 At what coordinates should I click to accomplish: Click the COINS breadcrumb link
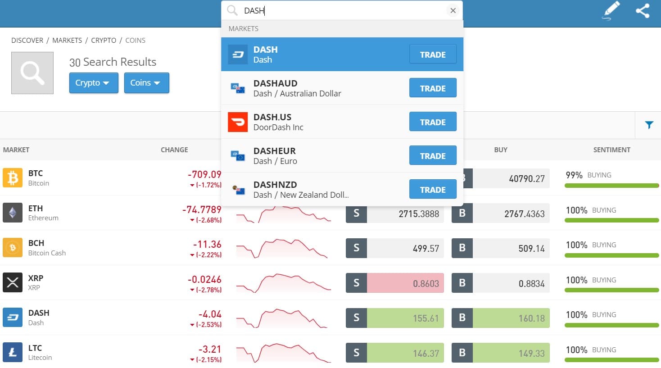click(x=135, y=40)
